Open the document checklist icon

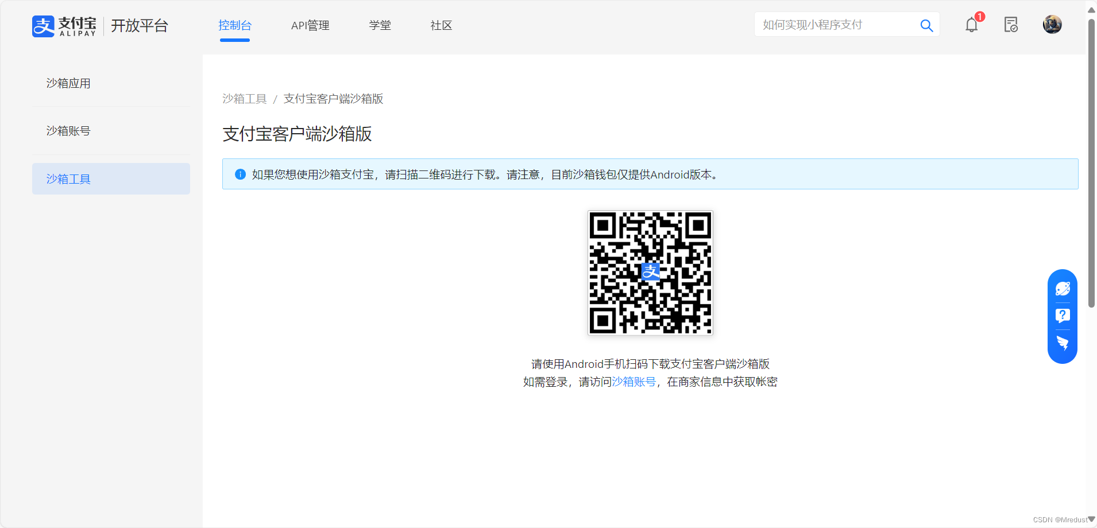(1011, 25)
